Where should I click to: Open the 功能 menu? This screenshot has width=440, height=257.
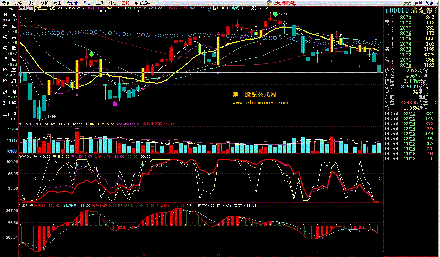tap(58, 3)
